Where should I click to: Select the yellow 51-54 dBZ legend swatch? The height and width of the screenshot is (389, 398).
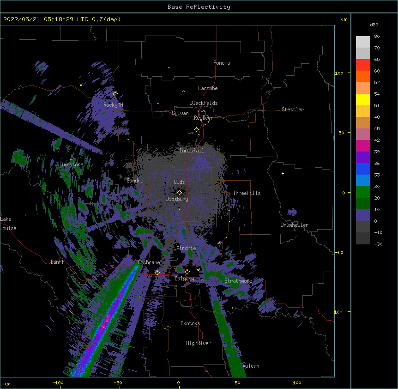pos(363,99)
